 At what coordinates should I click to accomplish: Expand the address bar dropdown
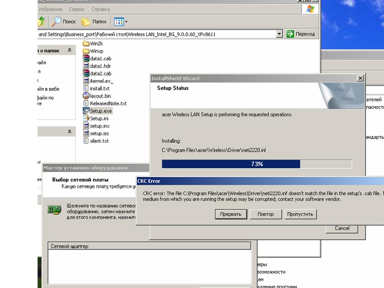point(280,34)
